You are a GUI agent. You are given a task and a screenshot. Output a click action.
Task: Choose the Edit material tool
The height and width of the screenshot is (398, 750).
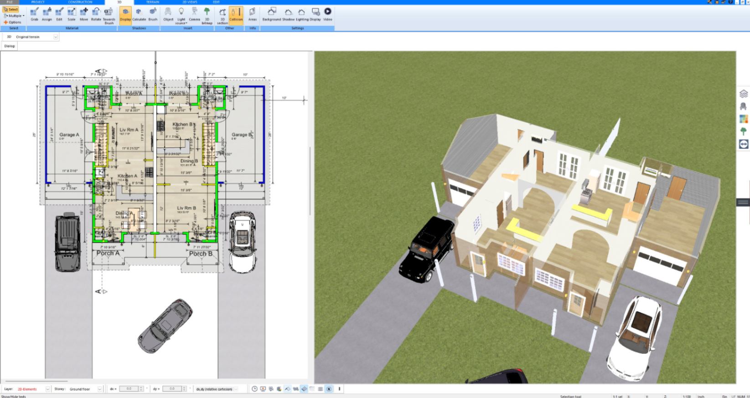59,15
